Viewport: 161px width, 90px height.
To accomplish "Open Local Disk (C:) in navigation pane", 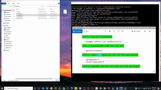I will tap(9, 42).
